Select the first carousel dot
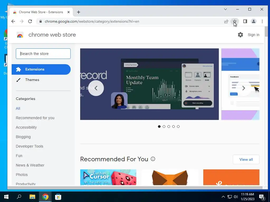Screen dimensions: 270x202 (159, 127)
